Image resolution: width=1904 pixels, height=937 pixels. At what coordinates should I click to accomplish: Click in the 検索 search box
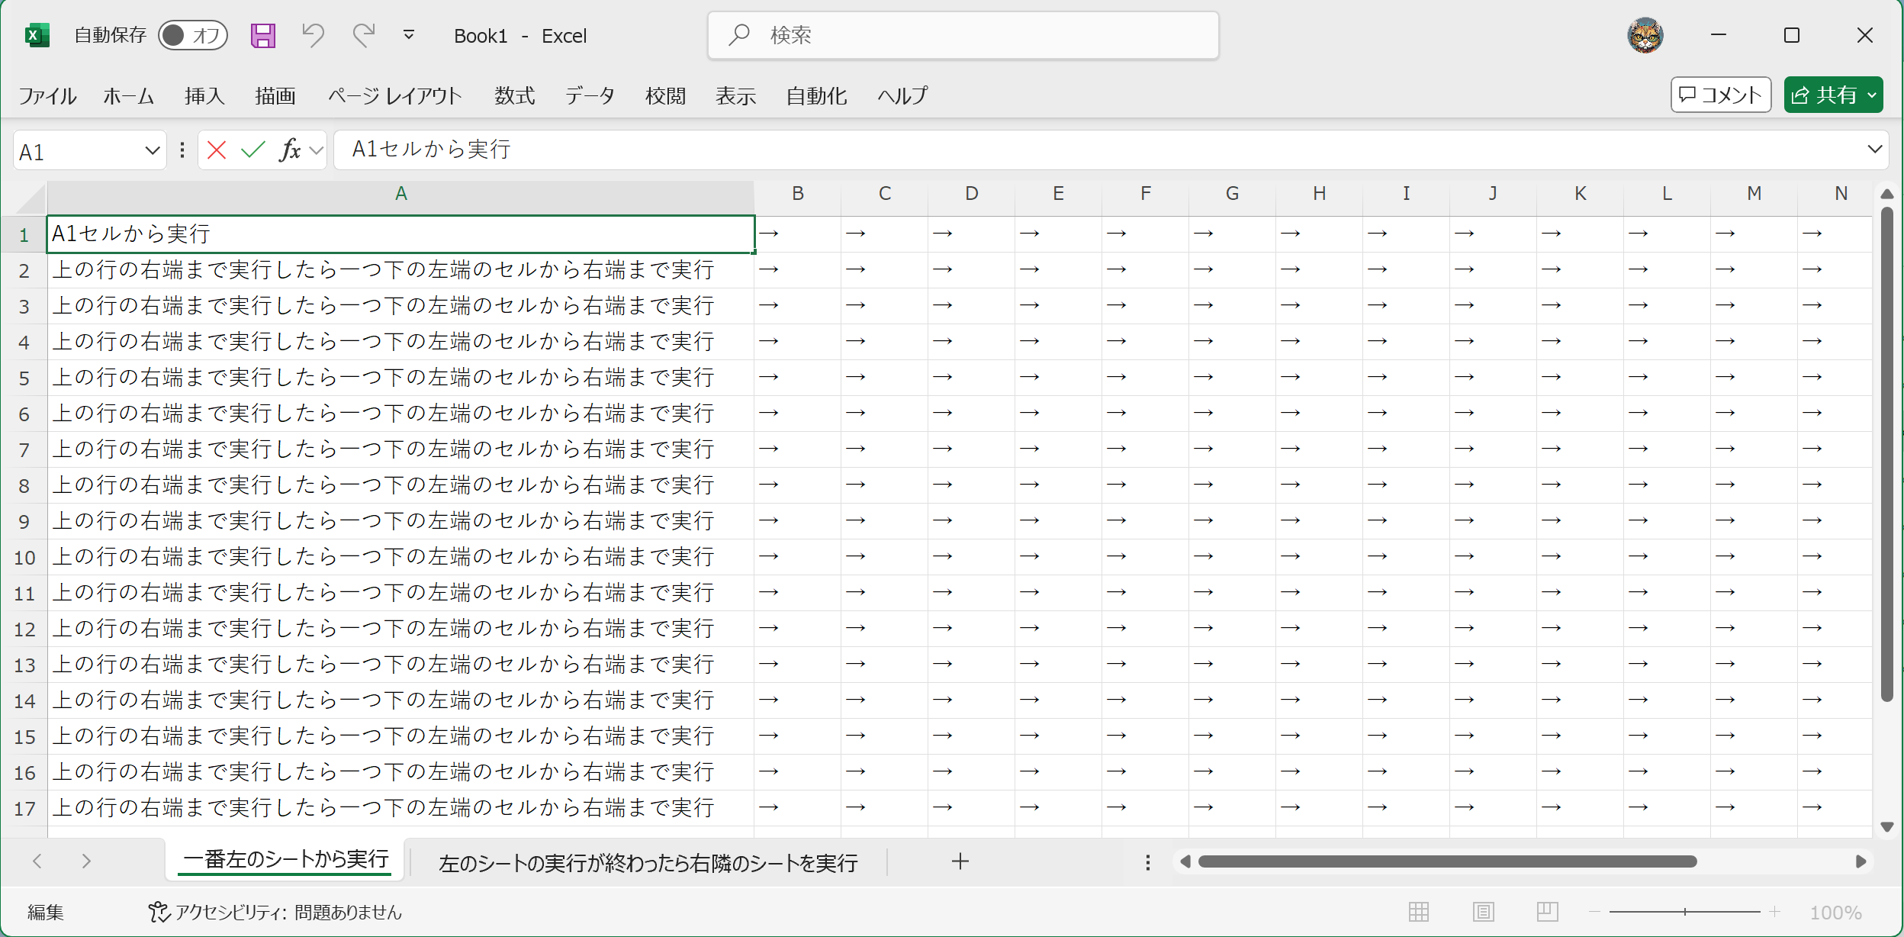click(963, 35)
